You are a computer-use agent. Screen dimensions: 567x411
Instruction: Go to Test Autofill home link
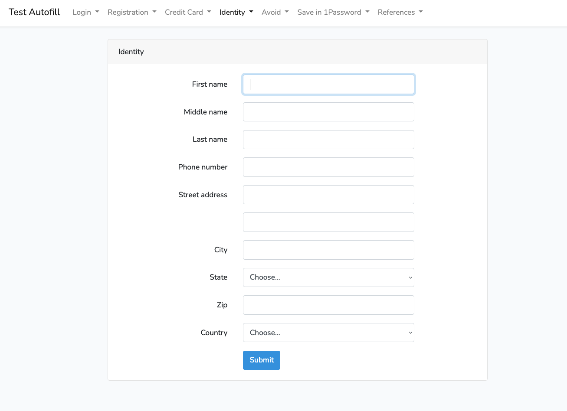34,12
